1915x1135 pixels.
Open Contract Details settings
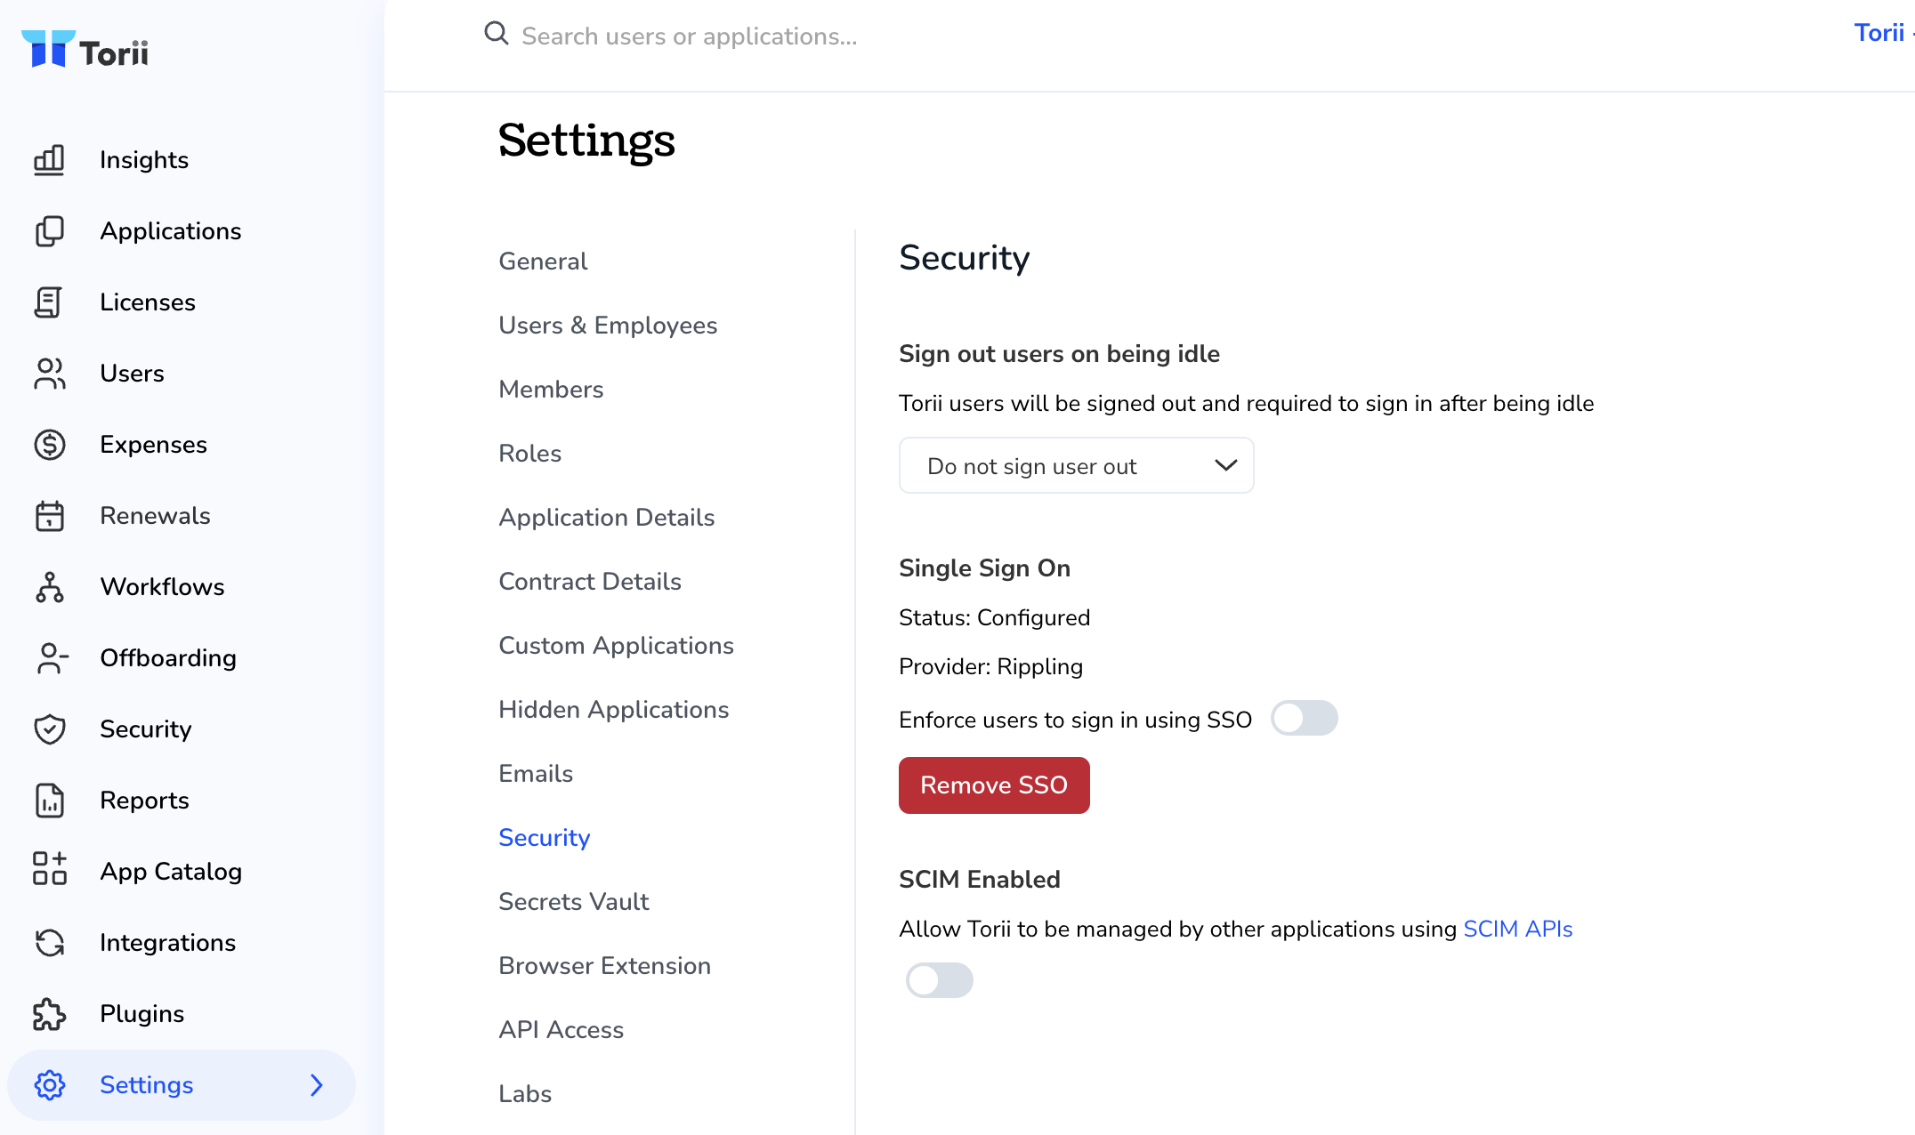(589, 581)
